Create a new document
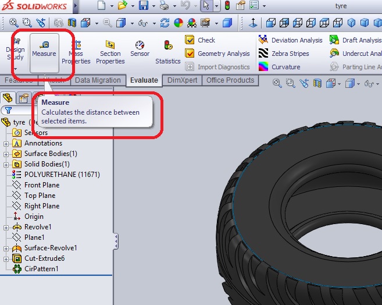 tap(101, 5)
